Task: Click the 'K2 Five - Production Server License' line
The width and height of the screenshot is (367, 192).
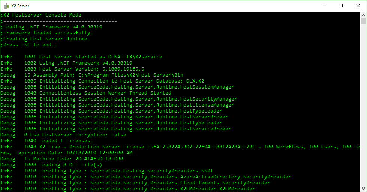Action: (x=180, y=147)
